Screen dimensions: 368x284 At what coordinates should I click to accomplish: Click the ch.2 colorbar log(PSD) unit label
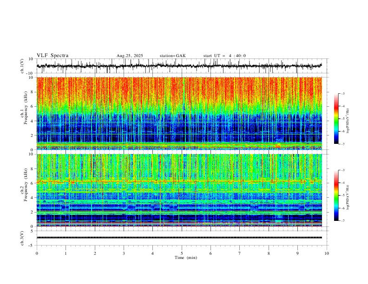point(348,197)
